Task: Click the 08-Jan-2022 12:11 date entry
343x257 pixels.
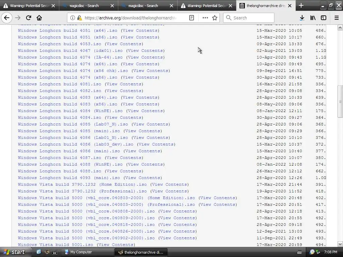Action: tap(279, 111)
